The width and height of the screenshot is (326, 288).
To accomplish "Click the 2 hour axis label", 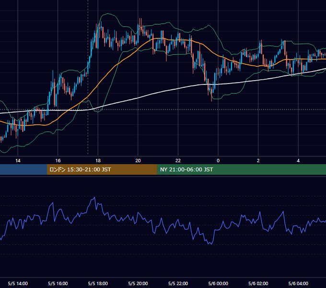I will (x=258, y=161).
